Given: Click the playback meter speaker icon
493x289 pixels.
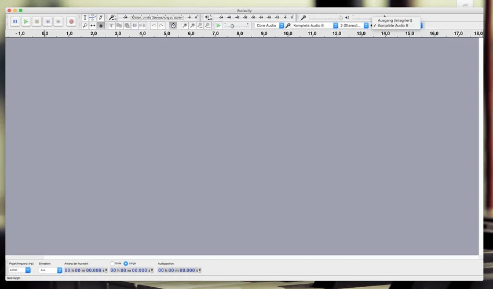Looking at the screenshot, I should click(208, 17).
